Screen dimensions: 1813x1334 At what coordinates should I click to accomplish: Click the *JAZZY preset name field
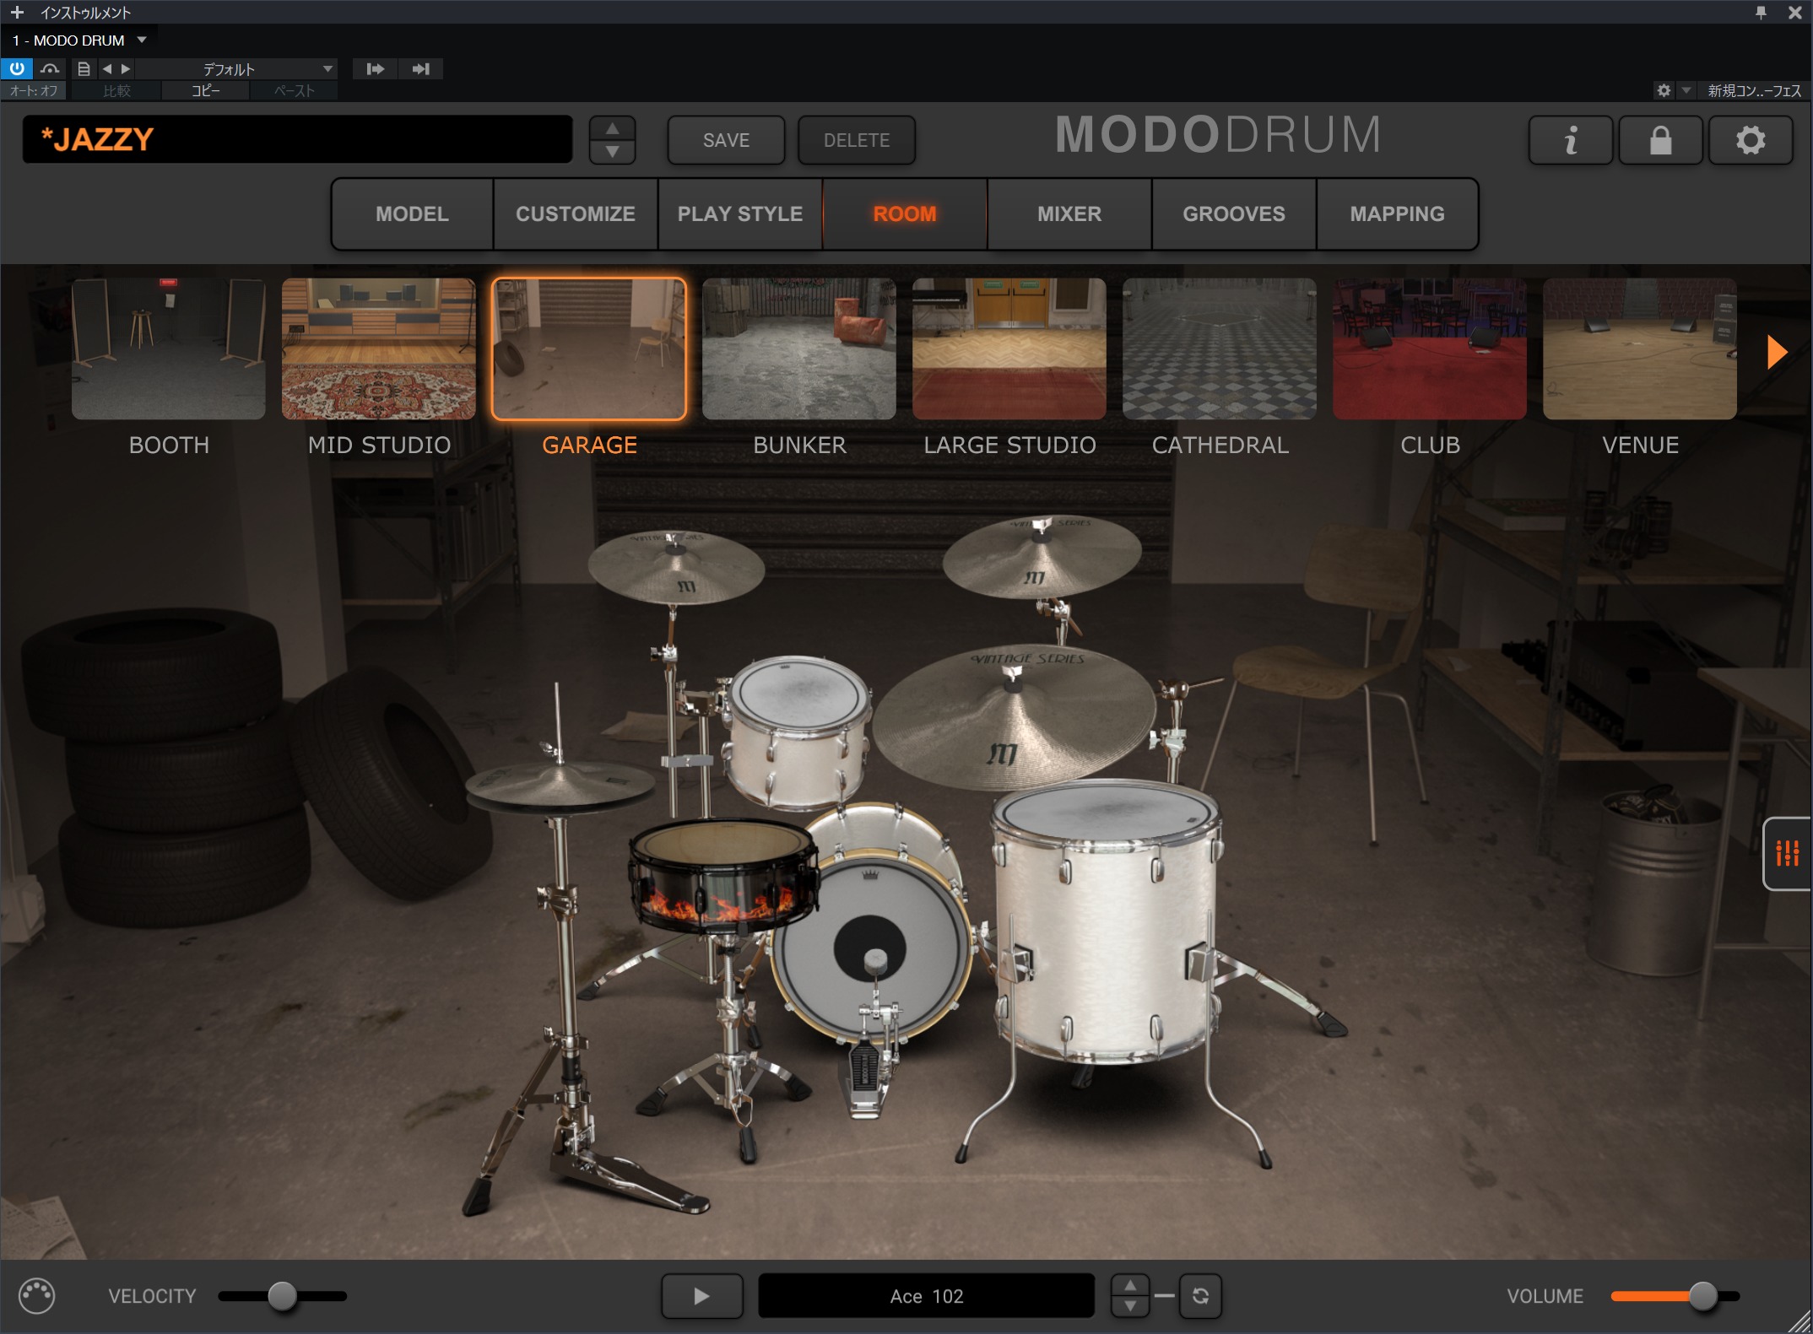[x=297, y=139]
